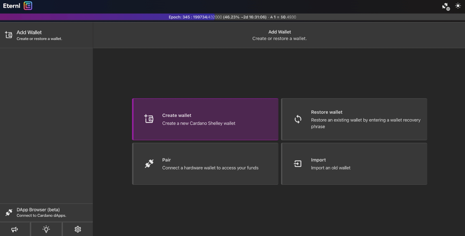
Task: Open Pair hardware wallet option
Action: pos(205,164)
